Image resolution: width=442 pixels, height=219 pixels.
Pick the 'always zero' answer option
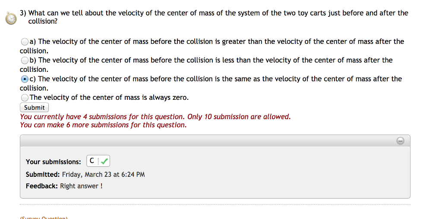coord(25,98)
